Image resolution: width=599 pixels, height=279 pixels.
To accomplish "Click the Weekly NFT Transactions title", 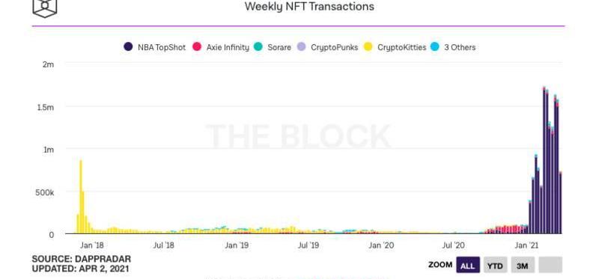I will [x=309, y=7].
